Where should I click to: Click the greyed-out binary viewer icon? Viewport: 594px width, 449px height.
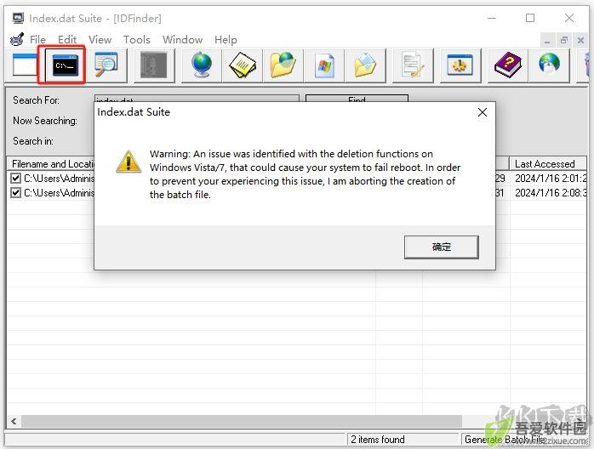[153, 65]
